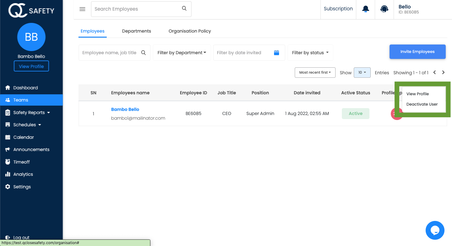Click in the Search Employees field
Viewport: 452px width, 246px height.
pos(135,9)
